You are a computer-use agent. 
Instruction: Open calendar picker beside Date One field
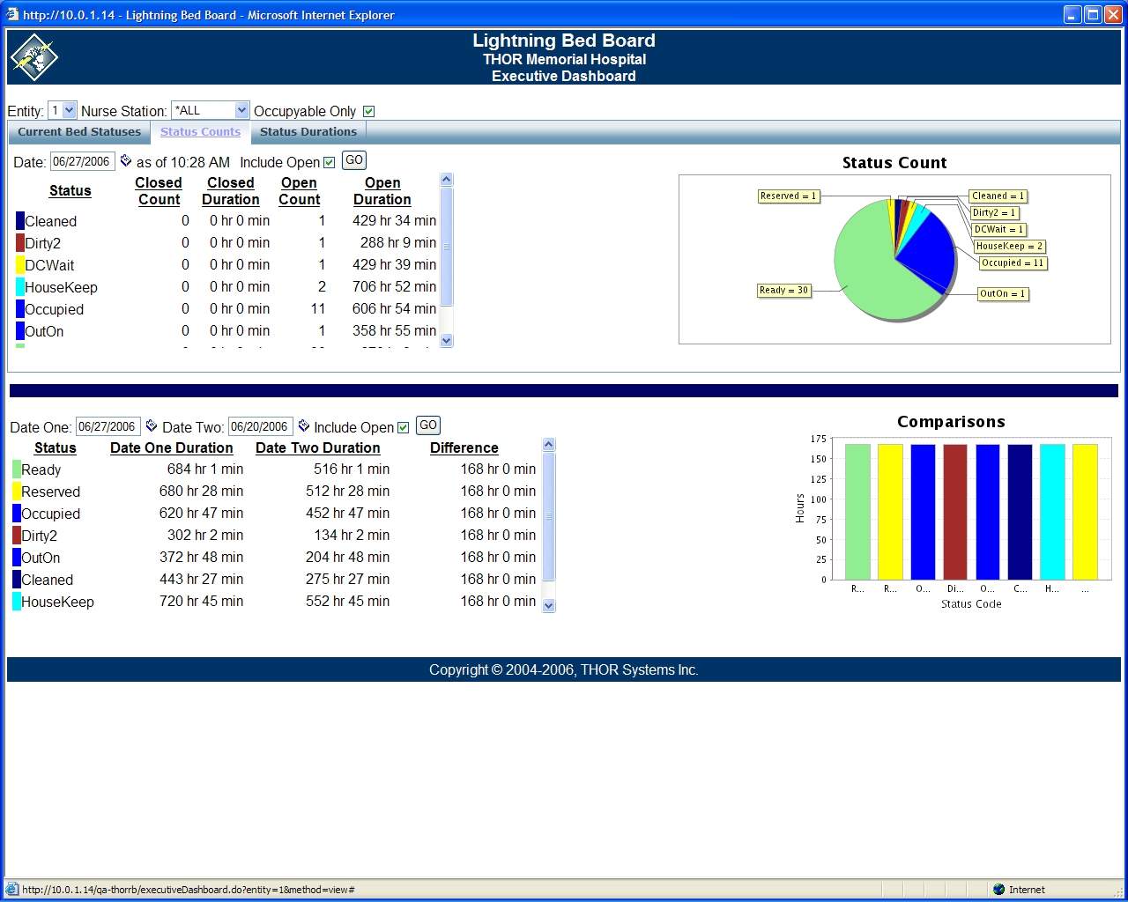point(151,425)
